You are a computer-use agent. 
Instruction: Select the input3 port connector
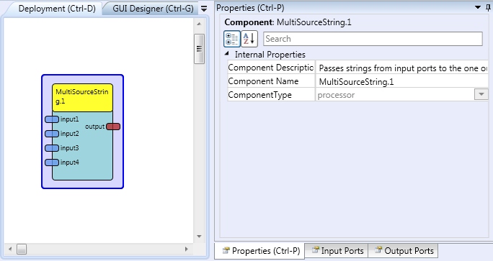click(52, 148)
